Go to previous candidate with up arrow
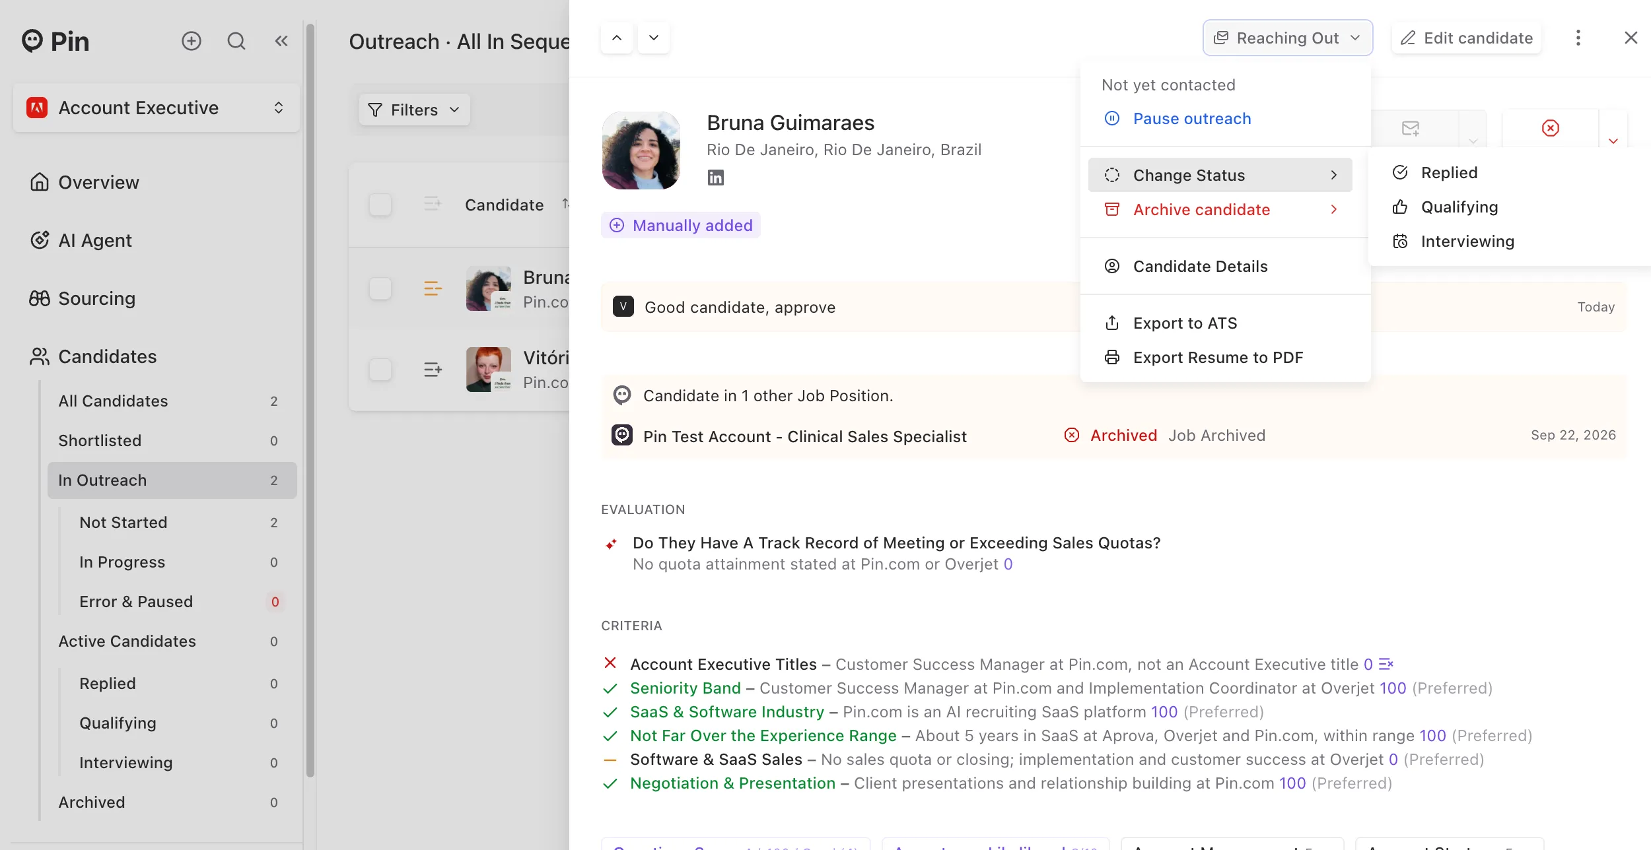Image resolution: width=1651 pixels, height=850 pixels. (617, 38)
